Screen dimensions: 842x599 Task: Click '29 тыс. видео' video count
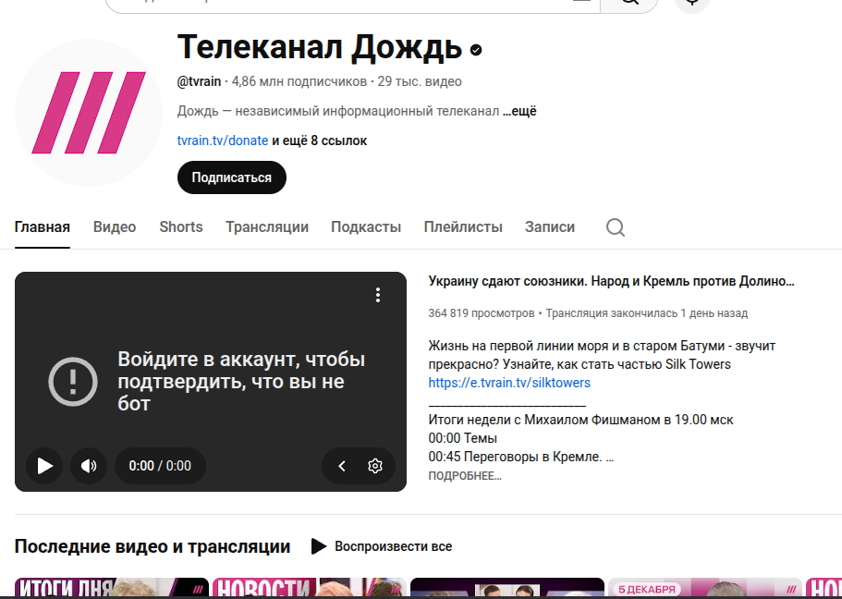coord(420,81)
